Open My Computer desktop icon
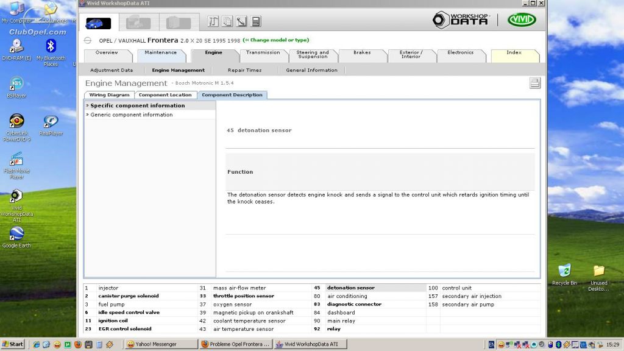This screenshot has height=351, width=624. (x=16, y=12)
